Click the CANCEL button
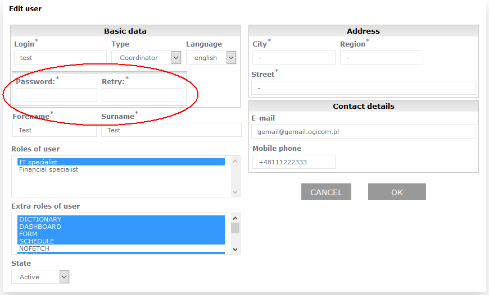The image size is (489, 295). (326, 192)
